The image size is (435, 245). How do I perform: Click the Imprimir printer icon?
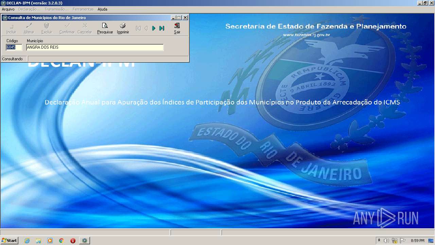(123, 29)
